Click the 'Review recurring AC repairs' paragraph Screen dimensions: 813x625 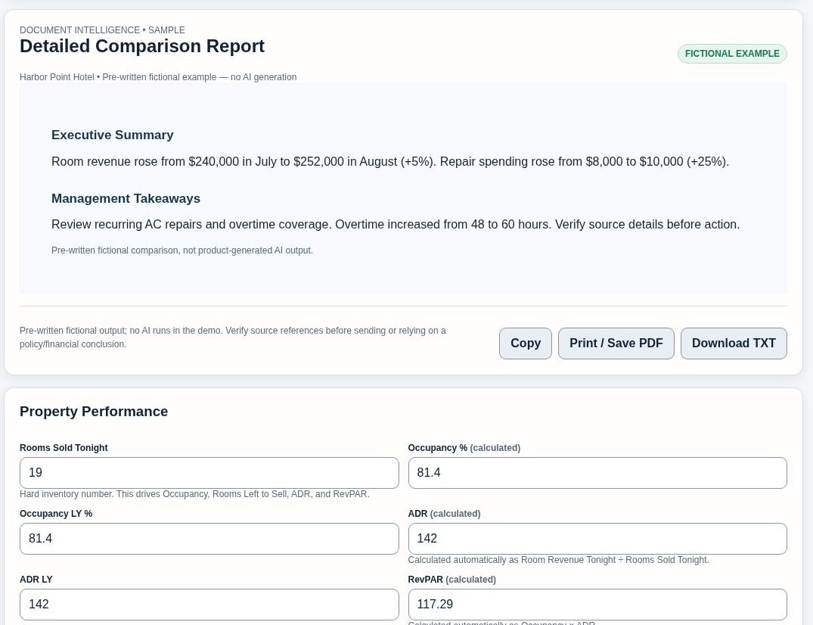click(x=396, y=225)
